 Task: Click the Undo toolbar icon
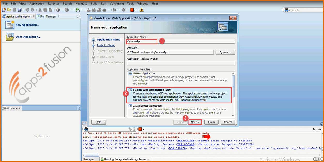tap(27, 10)
